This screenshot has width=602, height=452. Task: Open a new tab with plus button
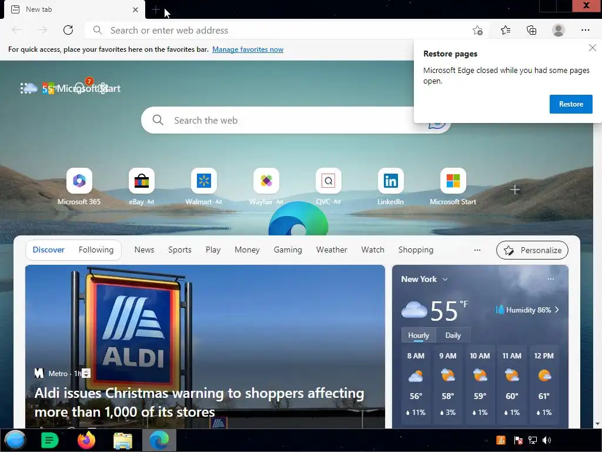click(x=155, y=9)
